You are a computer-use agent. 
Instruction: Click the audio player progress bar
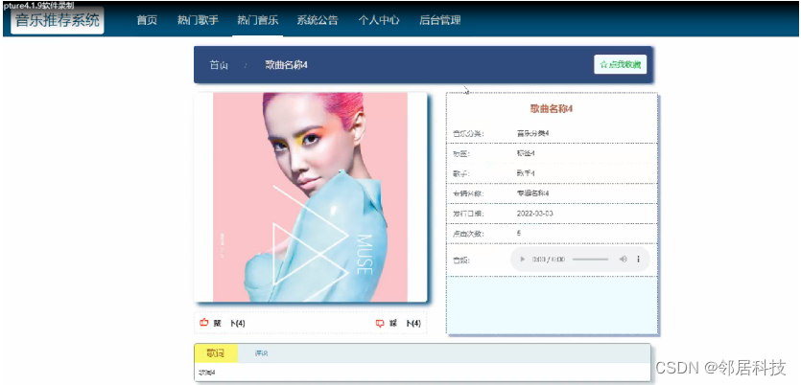pos(591,259)
